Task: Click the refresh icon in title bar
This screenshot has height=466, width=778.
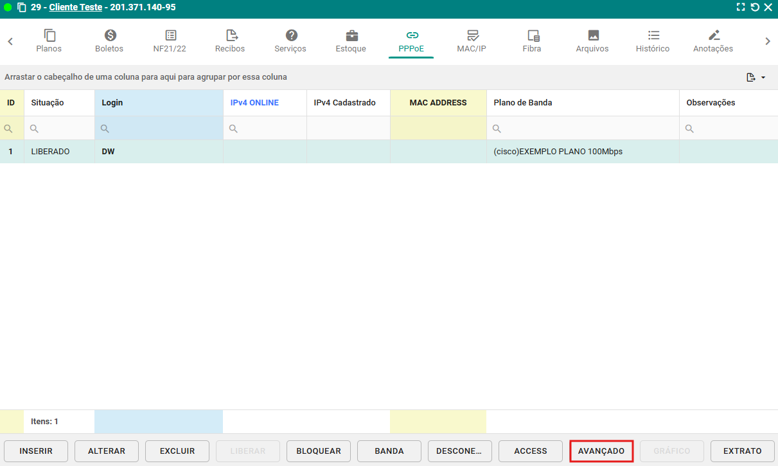Action: coord(755,8)
